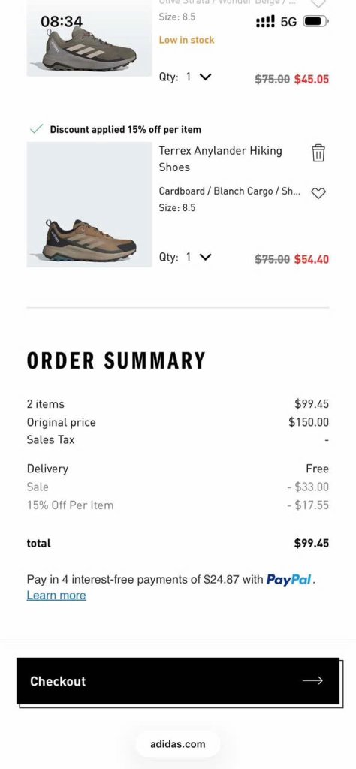This screenshot has width=356, height=769.
Task: Open the PayPal Learn more link
Action: click(56, 596)
